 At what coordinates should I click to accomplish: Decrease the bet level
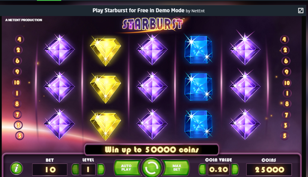click(75, 169)
